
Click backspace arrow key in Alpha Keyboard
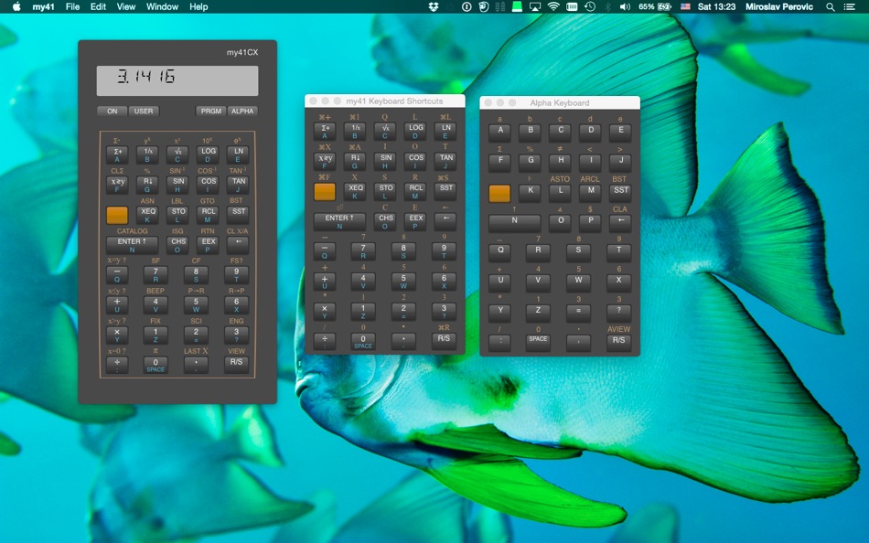(x=621, y=223)
